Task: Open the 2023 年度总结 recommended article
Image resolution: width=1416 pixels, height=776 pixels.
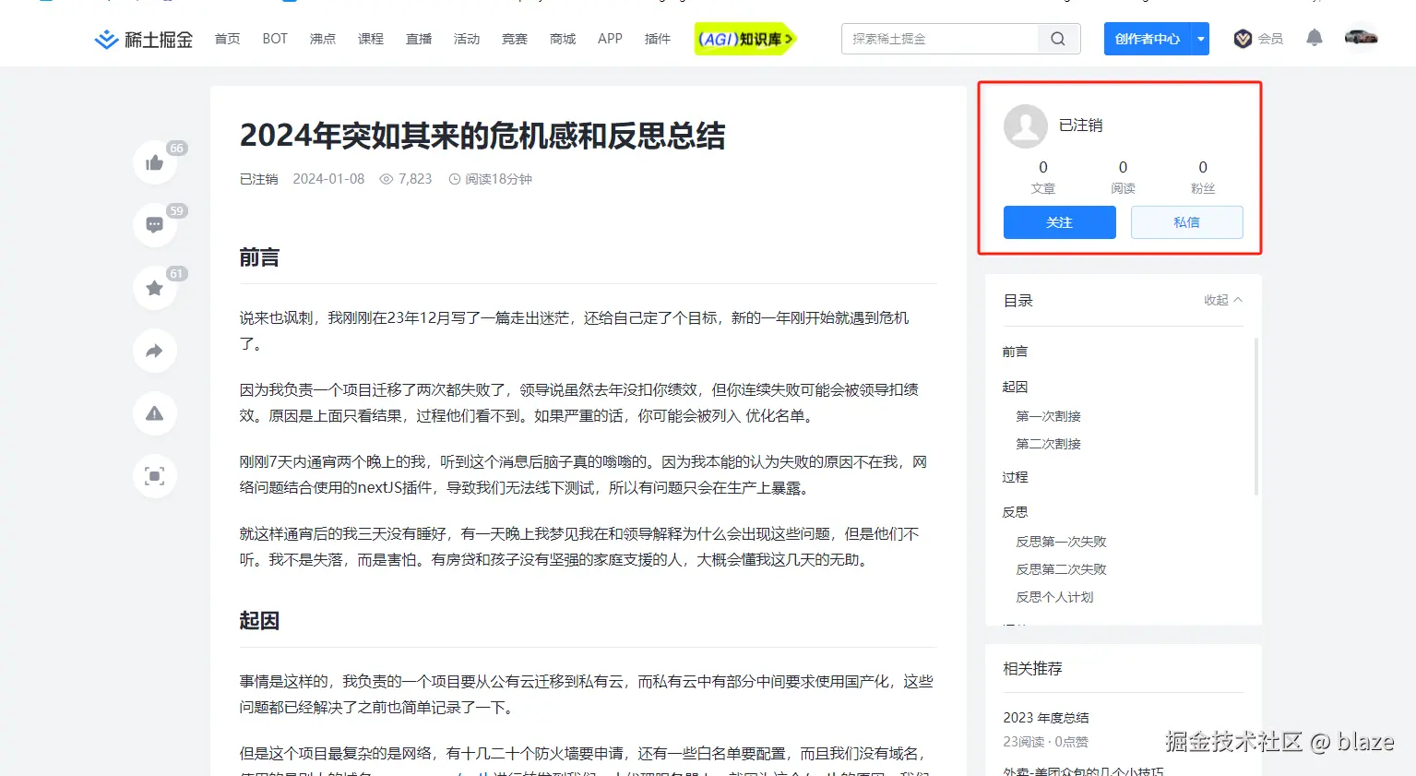Action: point(1045,717)
